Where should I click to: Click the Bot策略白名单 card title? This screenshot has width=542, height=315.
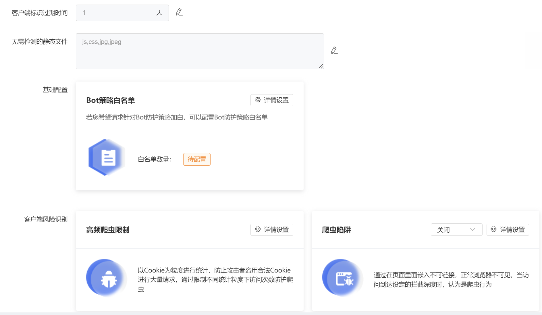click(x=111, y=100)
